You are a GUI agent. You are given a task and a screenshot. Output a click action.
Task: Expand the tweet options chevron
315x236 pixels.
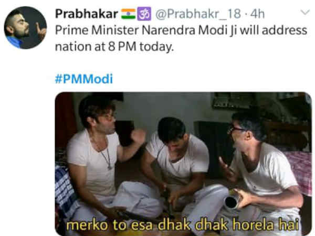[306, 13]
